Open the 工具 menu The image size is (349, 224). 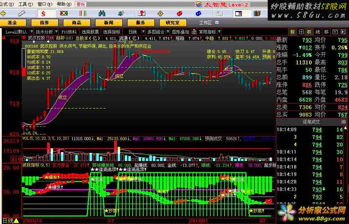pos(26,4)
